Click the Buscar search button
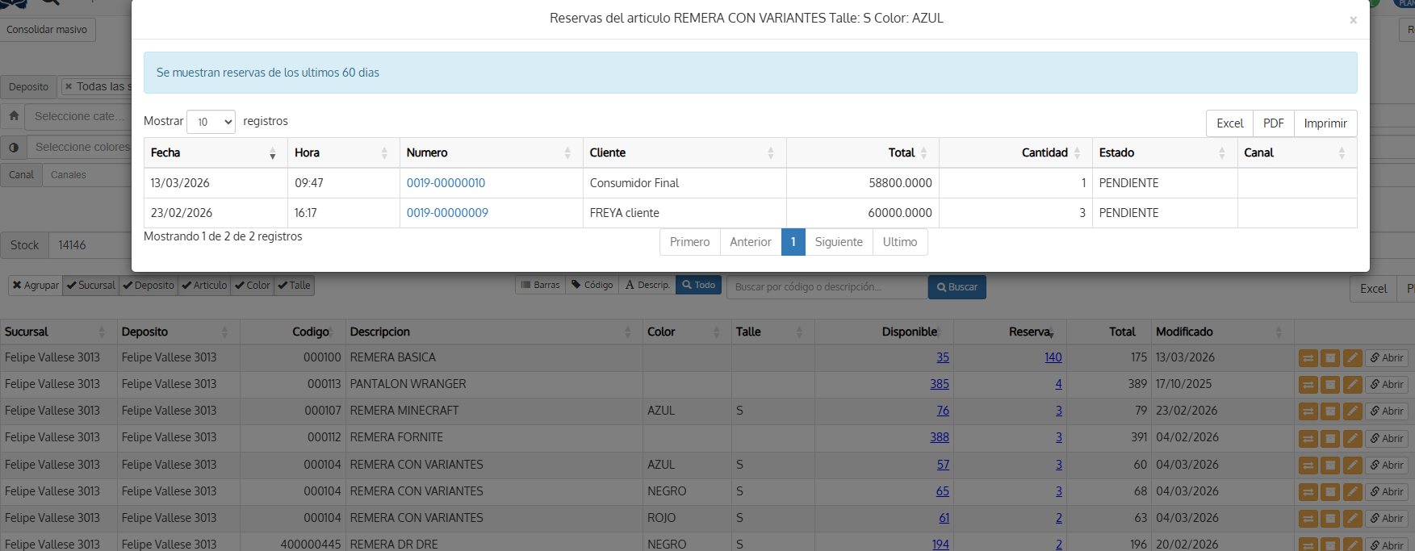 coord(957,287)
